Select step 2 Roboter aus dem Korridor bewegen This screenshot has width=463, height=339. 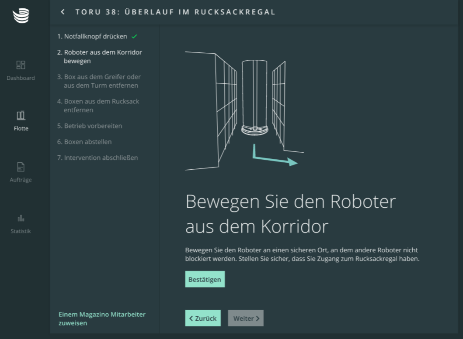click(100, 57)
